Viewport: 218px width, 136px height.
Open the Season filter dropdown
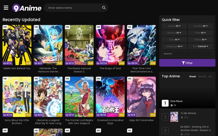(x=174, y=33)
